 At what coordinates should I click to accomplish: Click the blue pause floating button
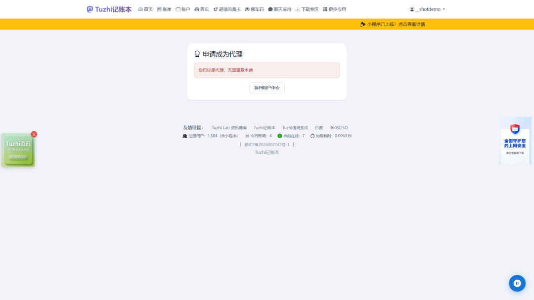[x=517, y=283]
